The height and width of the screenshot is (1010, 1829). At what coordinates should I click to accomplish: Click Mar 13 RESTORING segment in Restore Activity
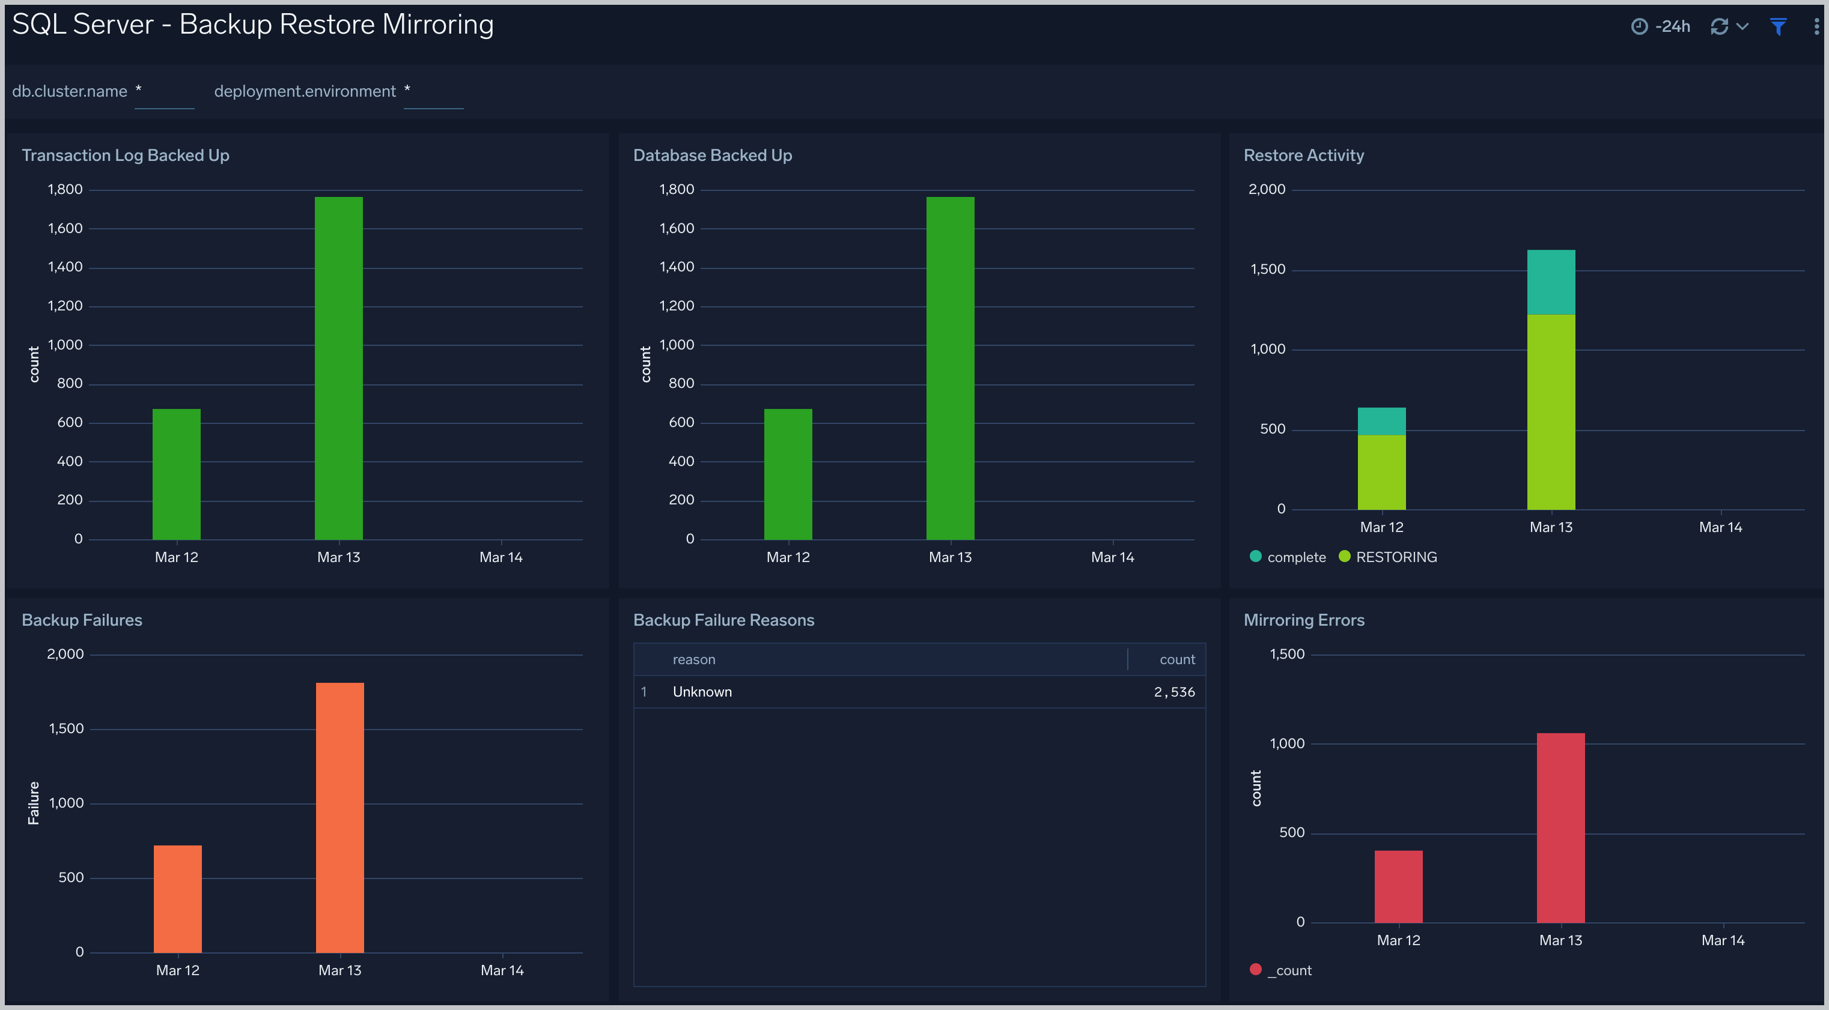(1551, 412)
